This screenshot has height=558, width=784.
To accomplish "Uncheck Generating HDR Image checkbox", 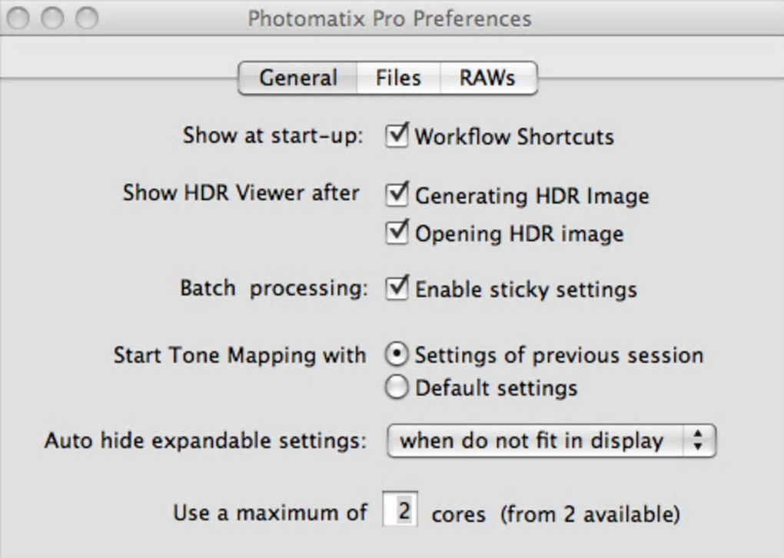I will click(397, 195).
